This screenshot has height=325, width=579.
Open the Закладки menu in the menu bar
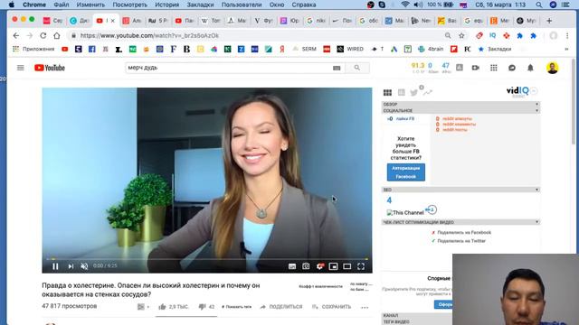click(x=200, y=5)
